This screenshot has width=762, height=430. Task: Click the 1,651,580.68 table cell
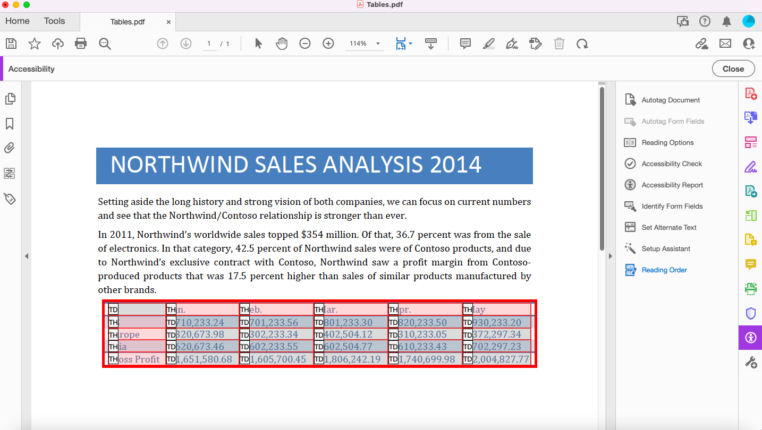click(202, 359)
